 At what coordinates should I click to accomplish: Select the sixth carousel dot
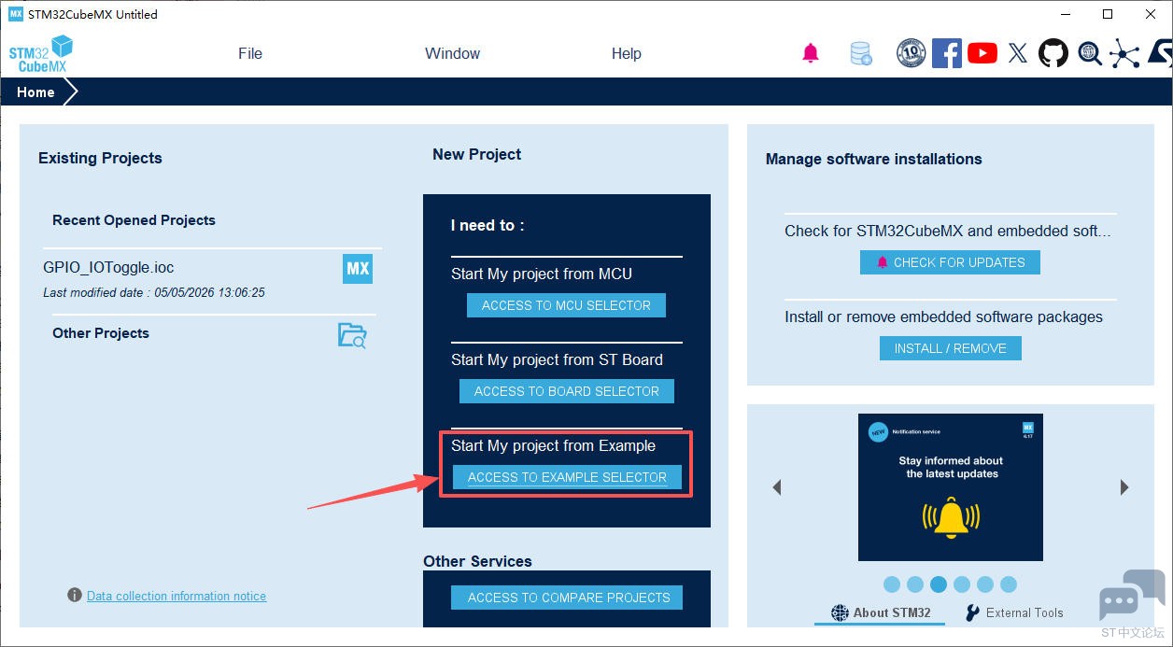tap(1009, 584)
